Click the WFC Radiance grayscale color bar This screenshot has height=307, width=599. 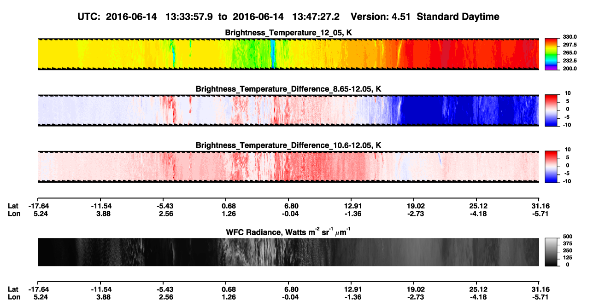(x=551, y=251)
